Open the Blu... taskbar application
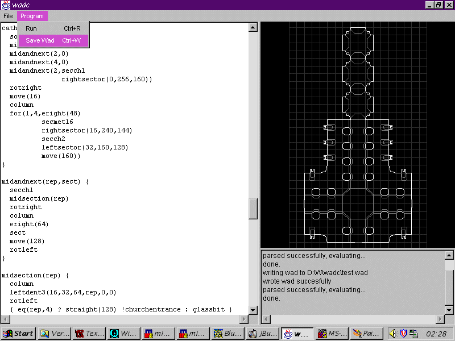The height and width of the screenshot is (341, 455). (228, 334)
